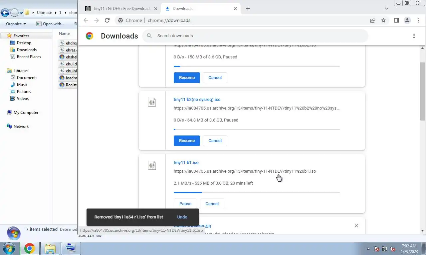Click the Chrome reload page icon

click(x=107, y=20)
